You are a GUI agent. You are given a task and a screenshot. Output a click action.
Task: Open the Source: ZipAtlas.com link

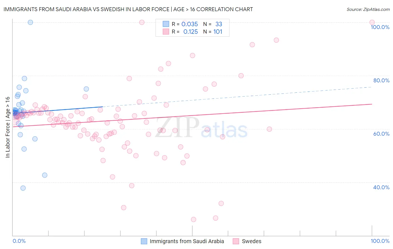click(368, 9)
